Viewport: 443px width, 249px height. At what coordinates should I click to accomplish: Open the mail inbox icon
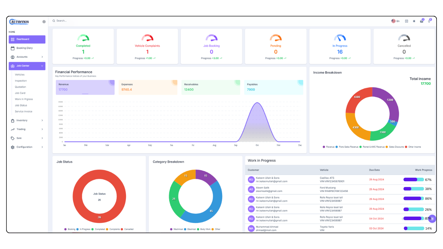coord(422,21)
